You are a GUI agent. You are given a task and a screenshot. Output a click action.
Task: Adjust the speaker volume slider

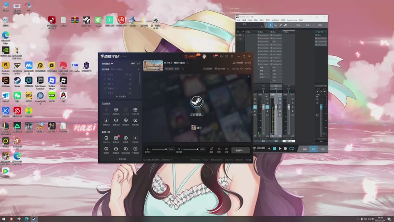[x=191, y=149]
